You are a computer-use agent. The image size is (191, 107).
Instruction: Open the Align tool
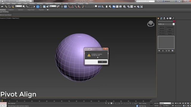click(x=103, y=7)
